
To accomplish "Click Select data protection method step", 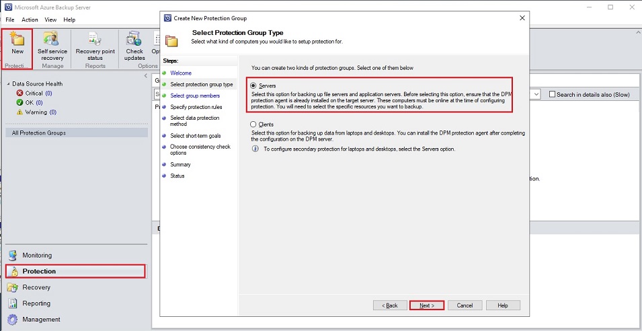I will [x=195, y=121].
